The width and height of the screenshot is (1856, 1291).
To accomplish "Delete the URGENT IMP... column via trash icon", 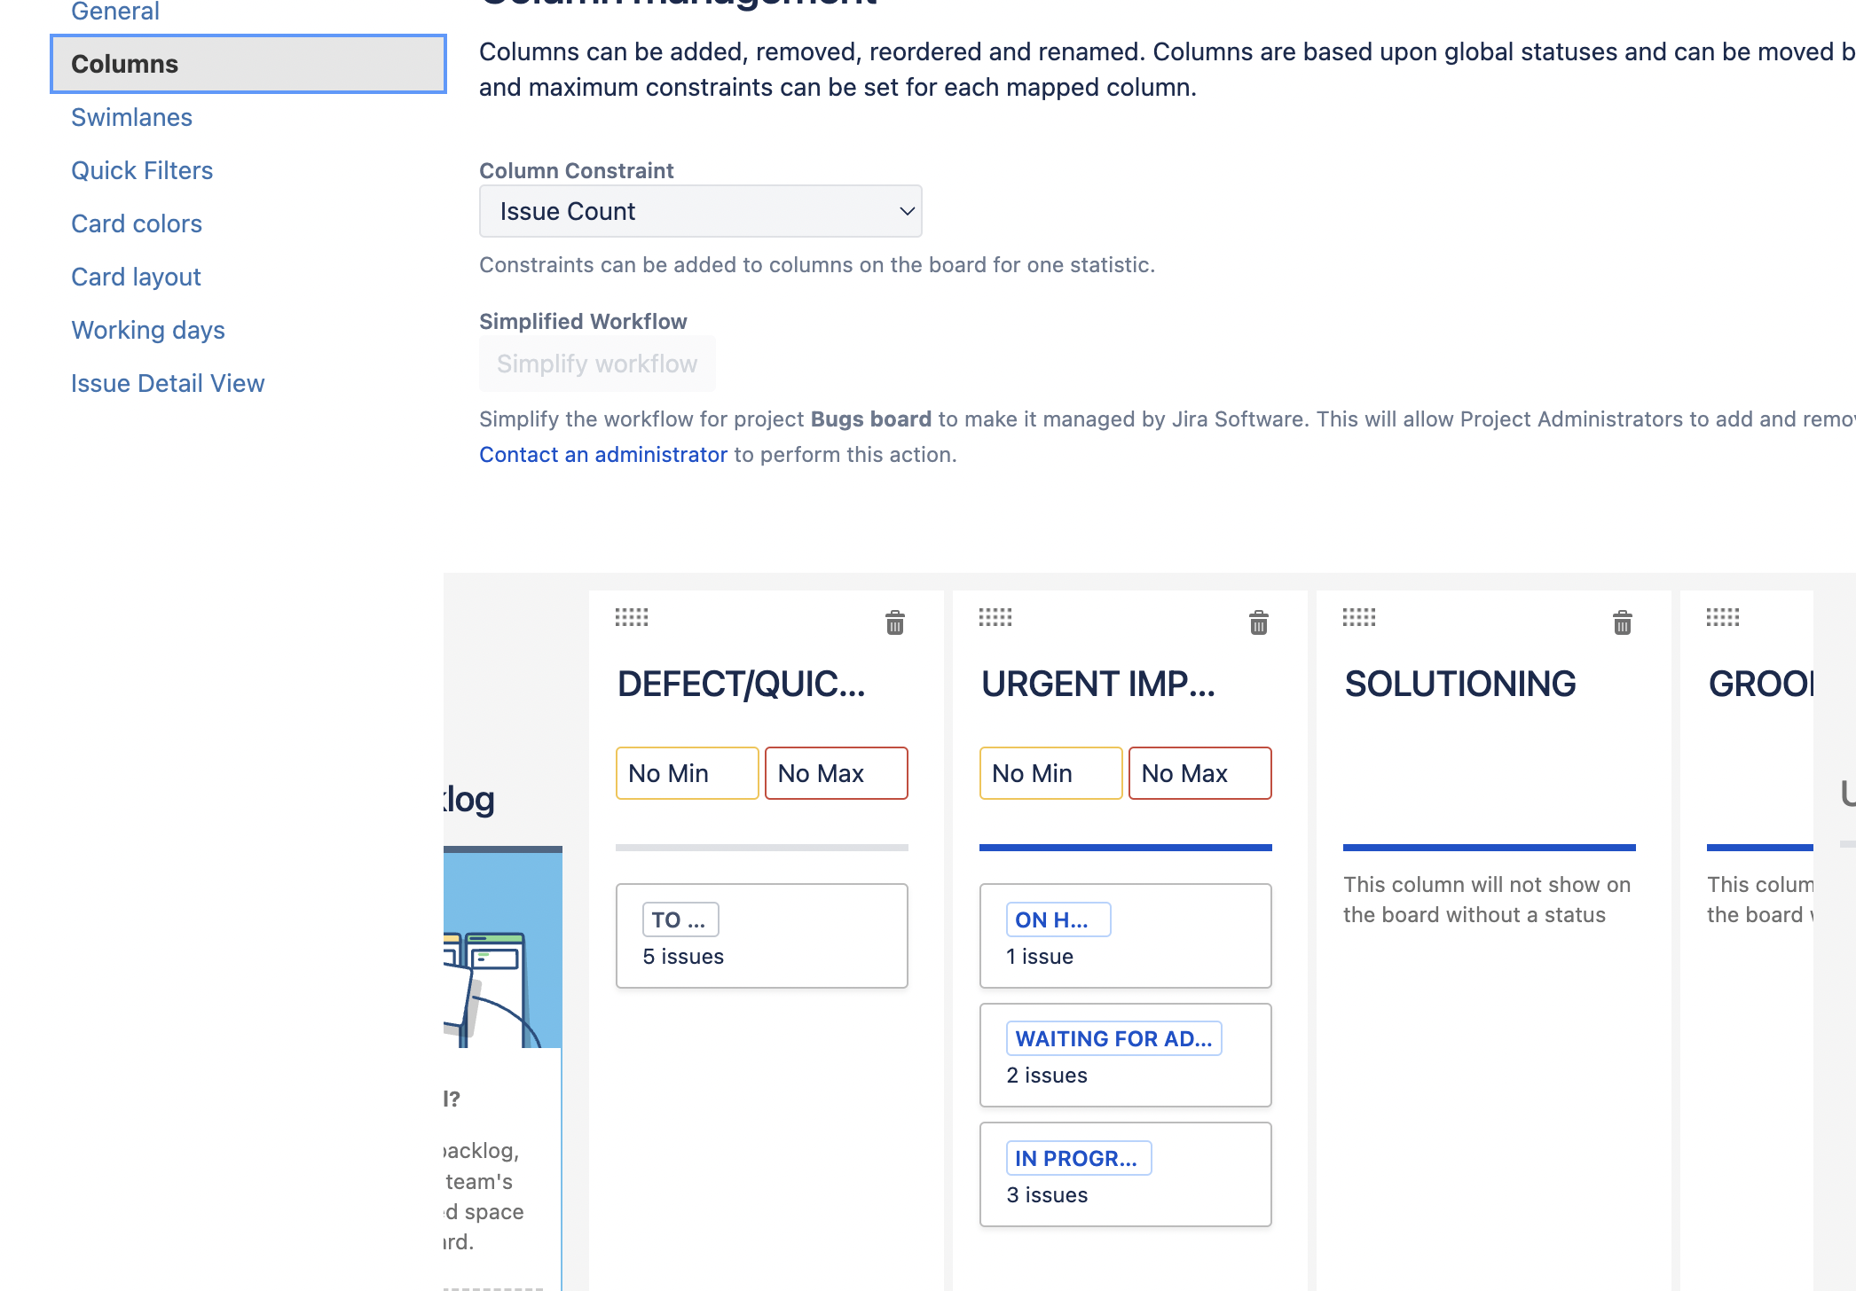I will pos(1258,622).
